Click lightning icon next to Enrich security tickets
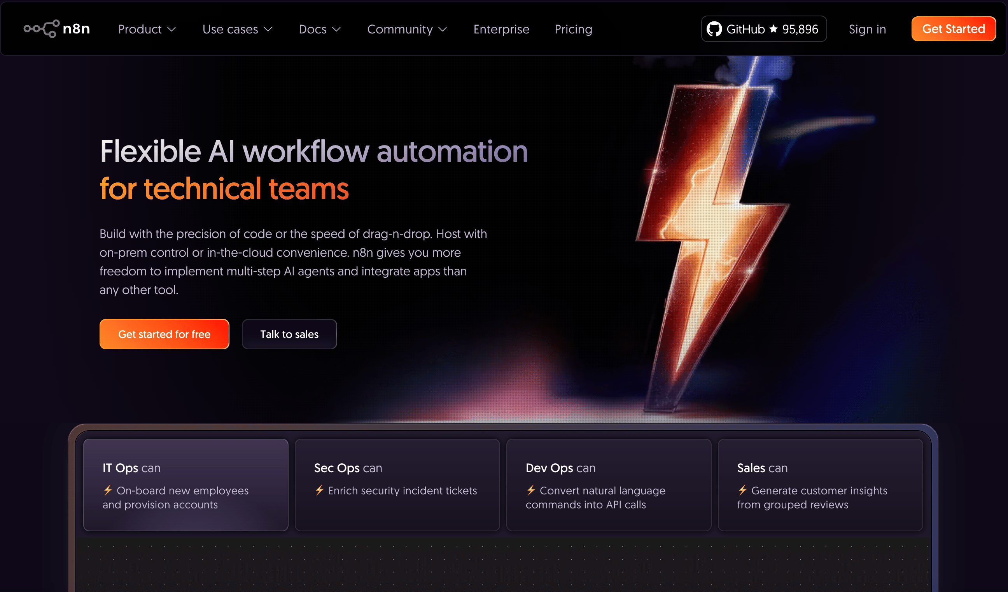The height and width of the screenshot is (592, 1008). [319, 490]
